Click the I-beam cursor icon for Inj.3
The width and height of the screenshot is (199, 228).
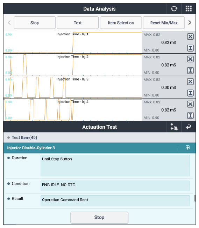click(x=190, y=93)
